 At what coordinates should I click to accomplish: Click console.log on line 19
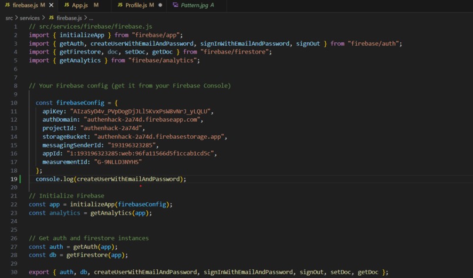tap(55, 179)
